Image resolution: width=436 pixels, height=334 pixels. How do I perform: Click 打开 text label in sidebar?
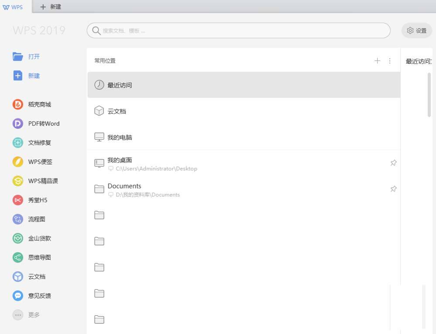pyautogui.click(x=34, y=57)
